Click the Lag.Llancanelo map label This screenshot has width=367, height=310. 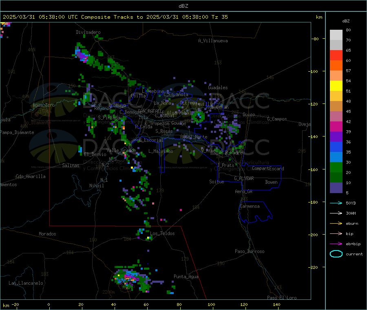point(26,283)
